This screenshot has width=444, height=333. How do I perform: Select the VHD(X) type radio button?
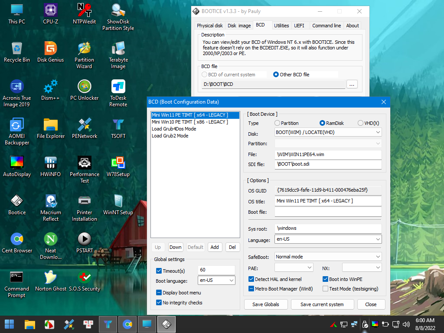(360, 123)
